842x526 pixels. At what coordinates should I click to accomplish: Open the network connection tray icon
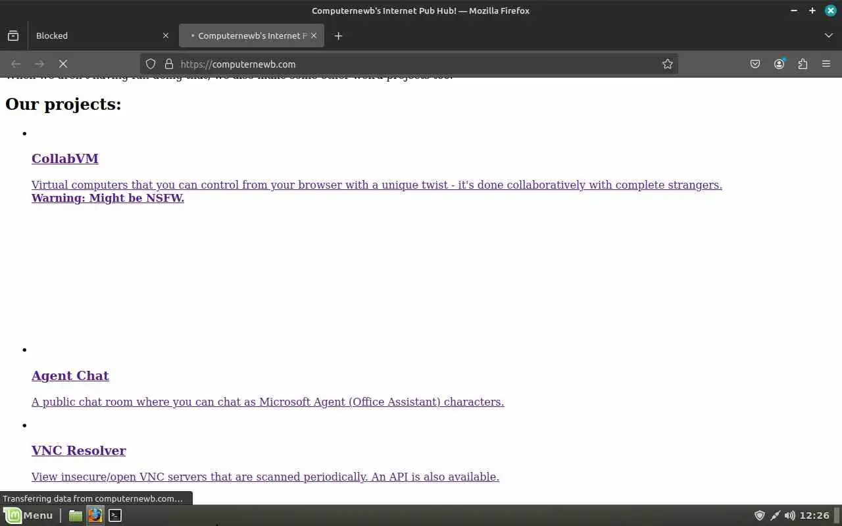tap(775, 515)
